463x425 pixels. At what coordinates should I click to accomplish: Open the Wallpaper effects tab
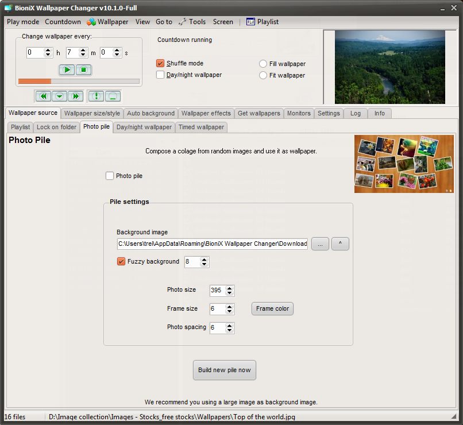tap(206, 113)
